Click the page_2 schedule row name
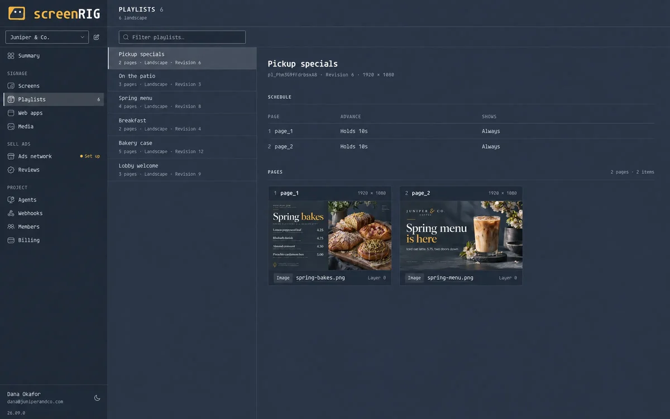This screenshot has height=419, width=670. pos(284,146)
